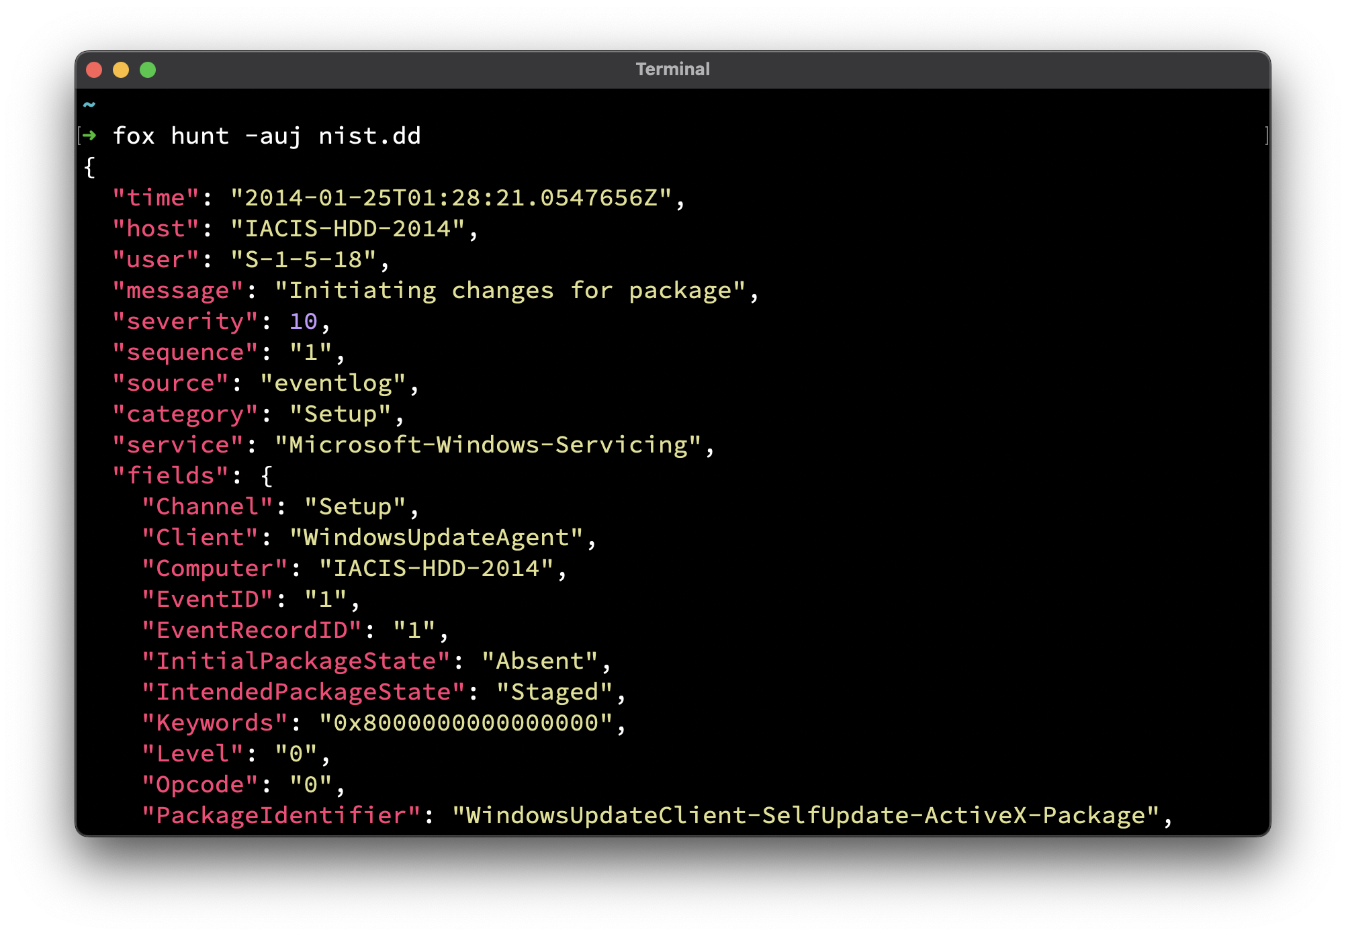
Task: Click the S-1-5-18 user value
Action: [x=303, y=260]
